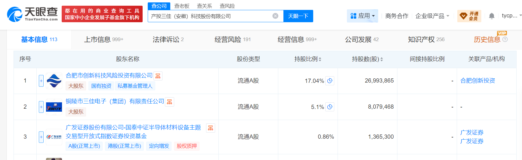Image resolution: width=522 pixels, height=160 pixels.
Task: Open the 商务合作 link
Action: [x=397, y=16]
